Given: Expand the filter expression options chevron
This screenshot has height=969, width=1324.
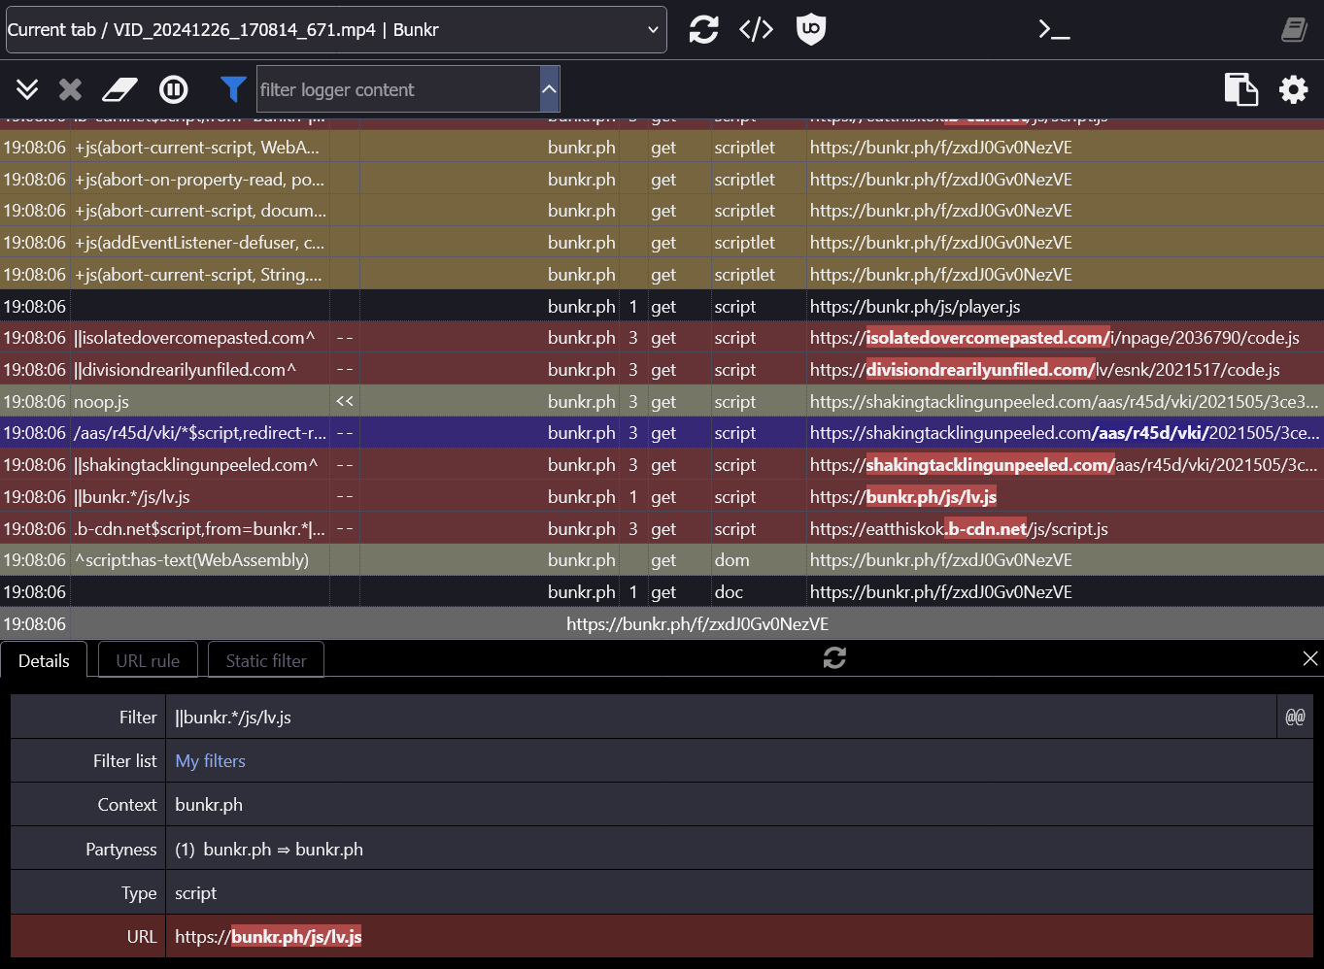Looking at the screenshot, I should point(549,89).
